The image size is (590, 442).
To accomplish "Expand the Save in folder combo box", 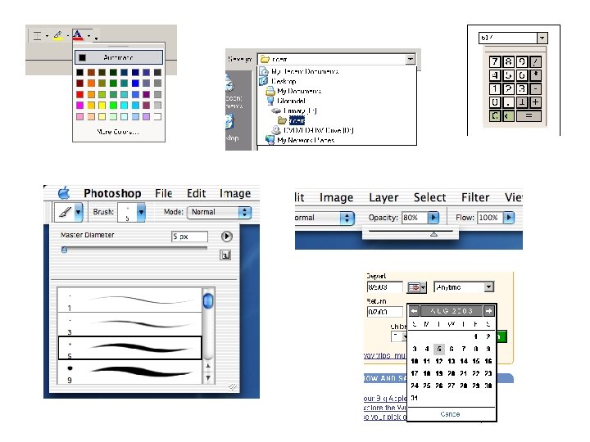I will 411,59.
